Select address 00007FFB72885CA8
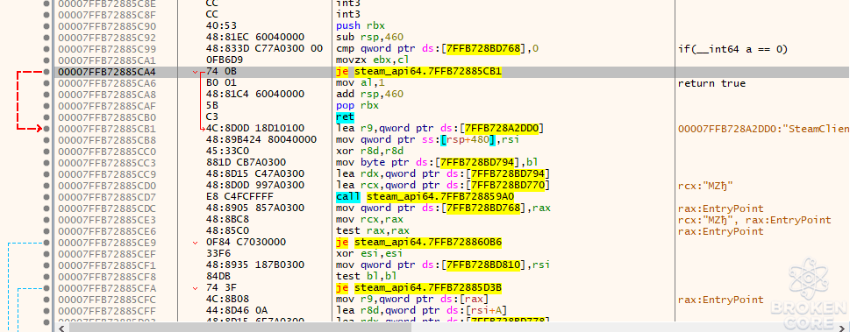The width and height of the screenshot is (850, 332). [107, 95]
